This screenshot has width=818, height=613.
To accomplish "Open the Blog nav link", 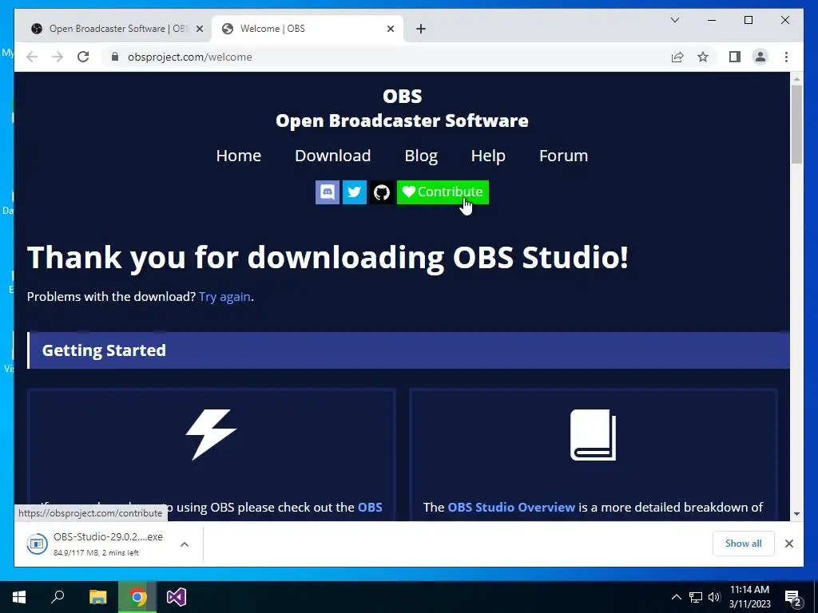I will pyautogui.click(x=421, y=156).
